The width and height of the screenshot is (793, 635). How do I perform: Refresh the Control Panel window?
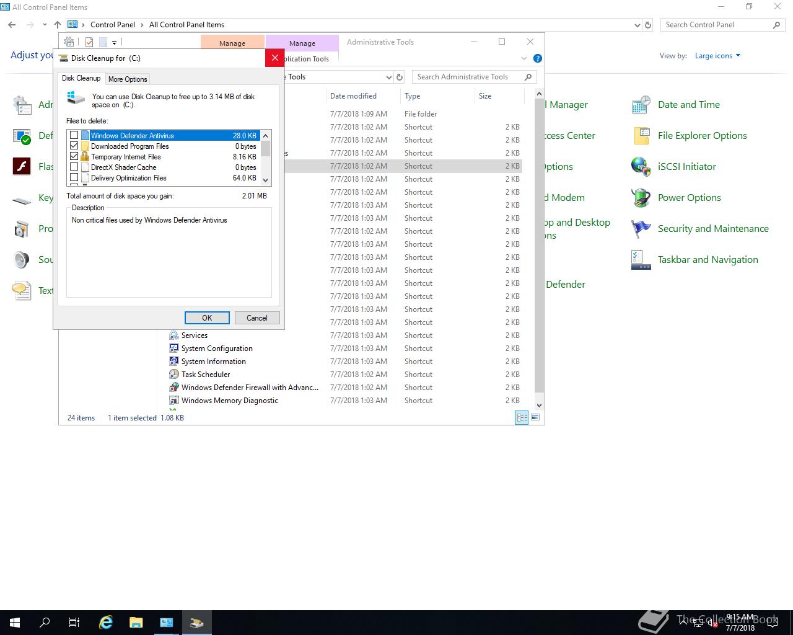click(648, 25)
